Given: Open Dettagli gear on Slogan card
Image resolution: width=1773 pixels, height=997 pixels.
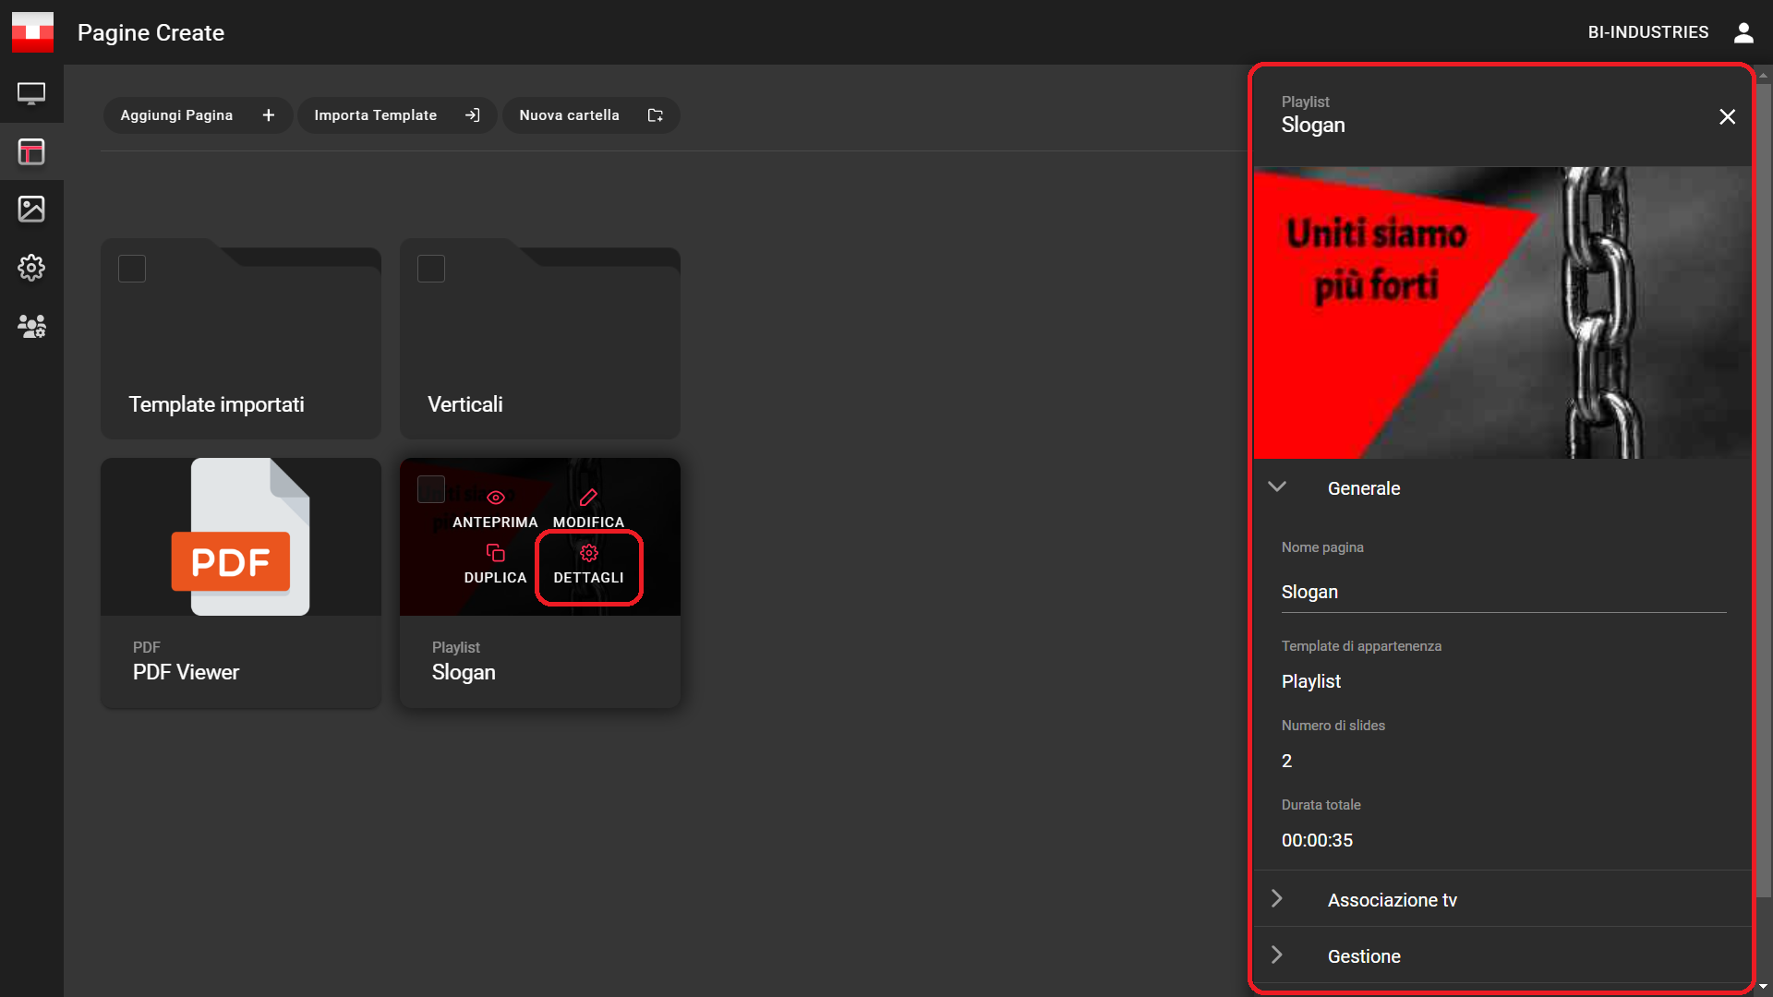Looking at the screenshot, I should tap(589, 554).
